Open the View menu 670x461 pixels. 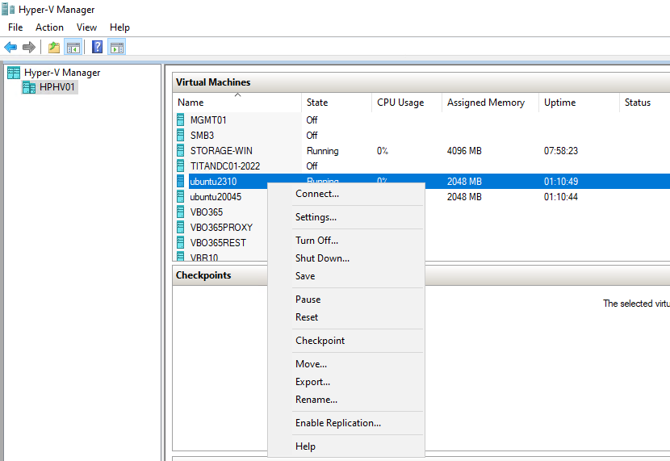tap(86, 27)
